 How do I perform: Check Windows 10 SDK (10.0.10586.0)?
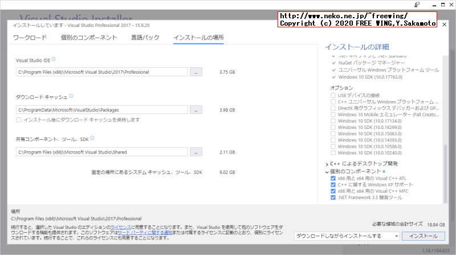pyautogui.click(x=333, y=147)
